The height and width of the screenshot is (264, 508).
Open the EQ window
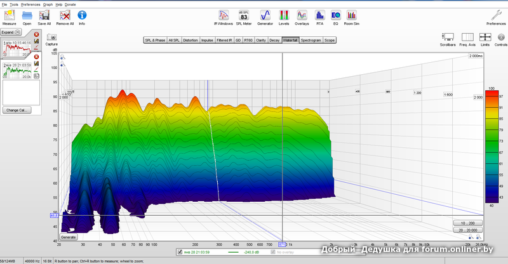point(336,15)
